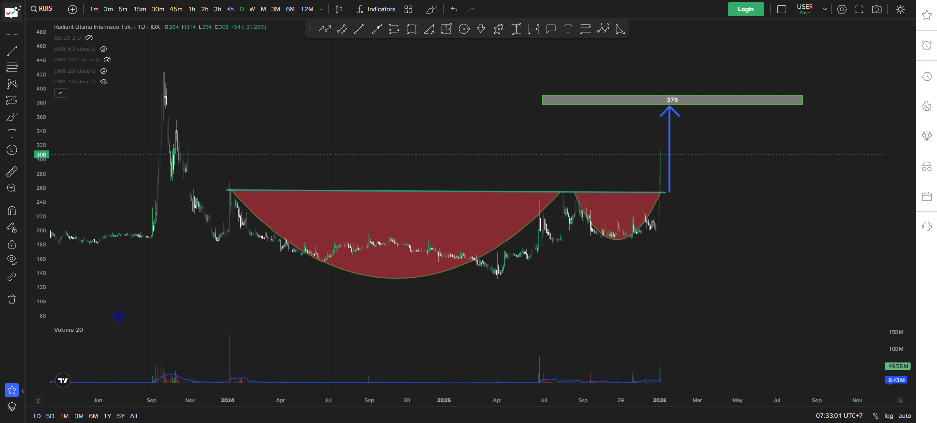Select the ruler measure tool
The width and height of the screenshot is (937, 423).
(x=12, y=172)
